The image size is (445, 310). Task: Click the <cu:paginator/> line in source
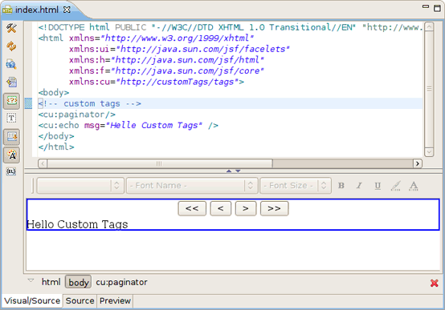77,115
